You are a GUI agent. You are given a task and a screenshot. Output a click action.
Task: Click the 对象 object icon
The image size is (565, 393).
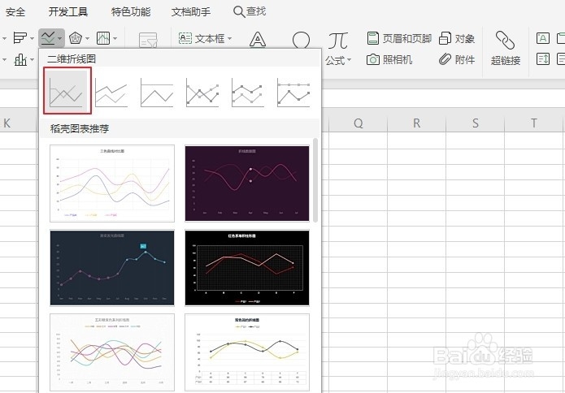click(445, 38)
